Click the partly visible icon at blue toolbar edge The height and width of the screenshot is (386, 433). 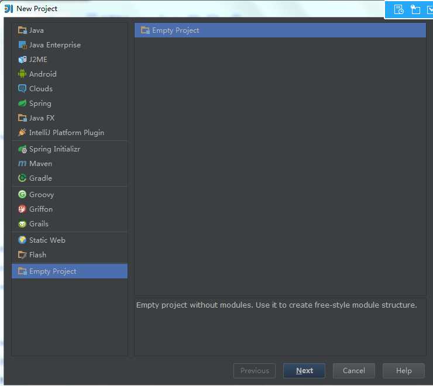point(430,9)
